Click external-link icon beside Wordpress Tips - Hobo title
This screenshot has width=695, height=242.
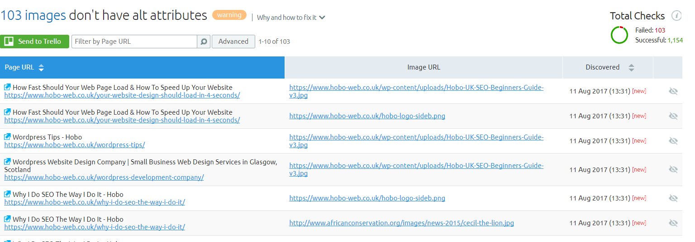[x=7, y=137]
